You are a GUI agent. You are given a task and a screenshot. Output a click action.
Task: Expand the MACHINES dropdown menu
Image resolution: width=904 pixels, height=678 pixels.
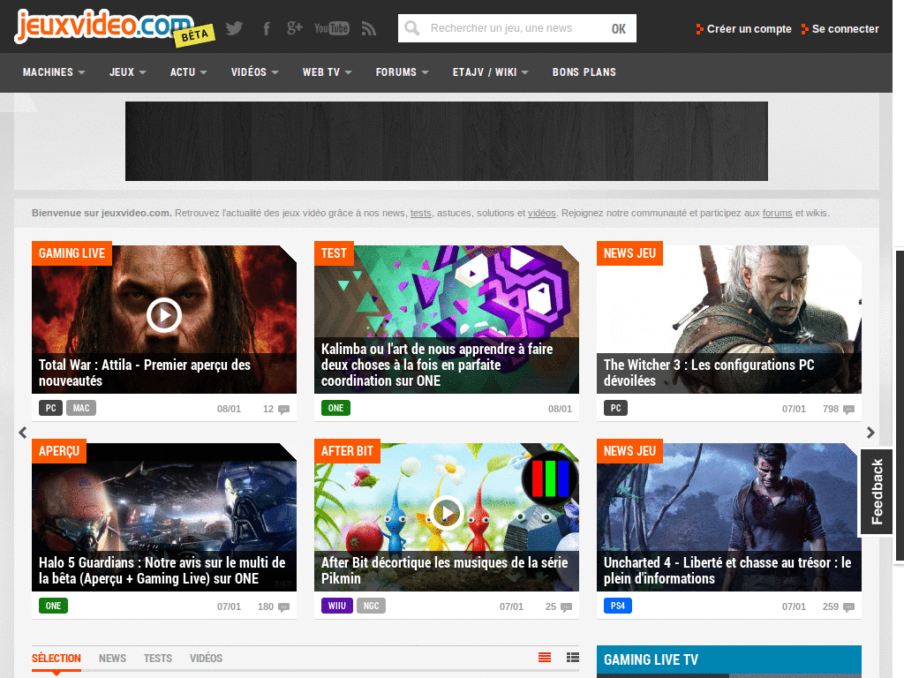click(x=54, y=72)
